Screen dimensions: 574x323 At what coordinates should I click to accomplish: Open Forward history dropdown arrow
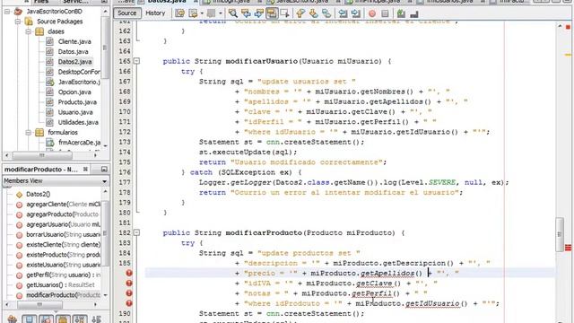point(220,13)
